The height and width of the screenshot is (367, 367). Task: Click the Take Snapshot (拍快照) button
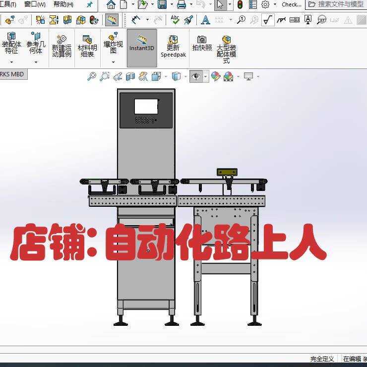click(x=202, y=44)
